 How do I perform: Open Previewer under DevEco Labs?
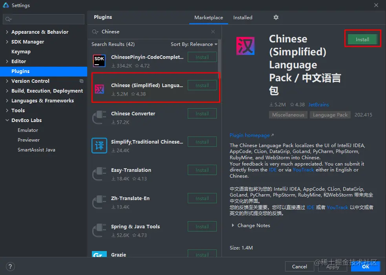click(x=29, y=140)
